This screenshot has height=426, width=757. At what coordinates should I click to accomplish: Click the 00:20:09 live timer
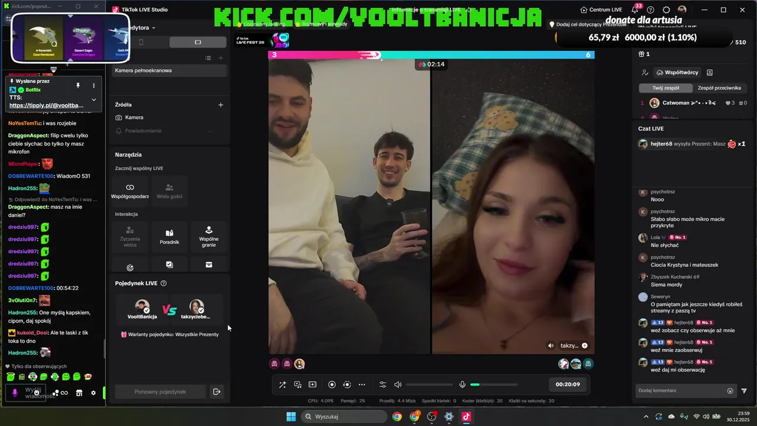(x=568, y=385)
